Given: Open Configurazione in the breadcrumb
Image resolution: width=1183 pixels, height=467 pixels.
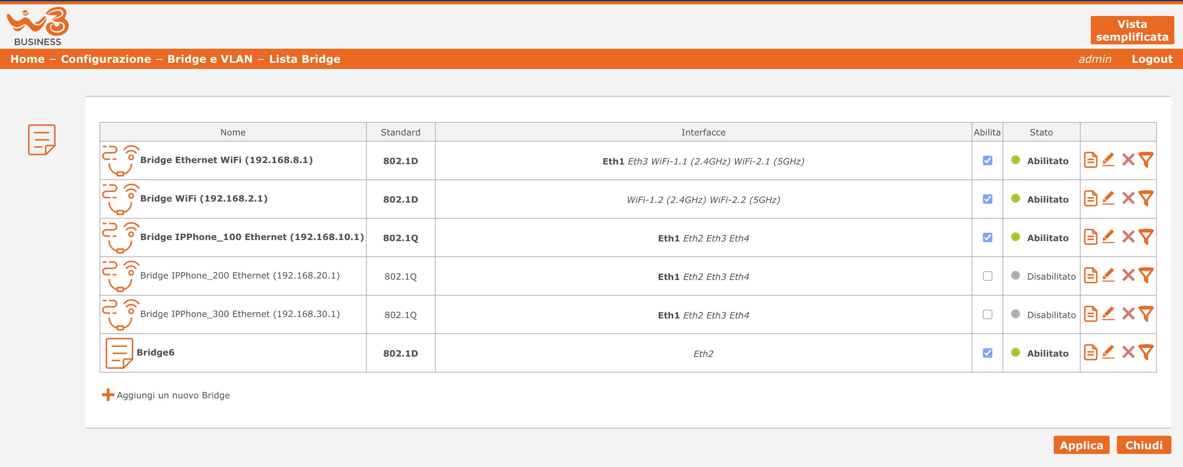Looking at the screenshot, I should click(106, 59).
